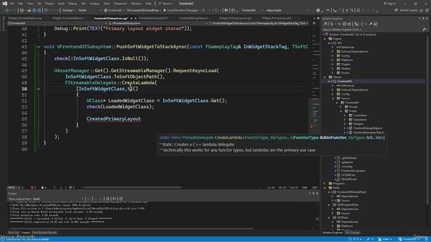The image size is (431, 242).
Task: Click the Start Without Debugging arrow icon
Action: click(203, 11)
